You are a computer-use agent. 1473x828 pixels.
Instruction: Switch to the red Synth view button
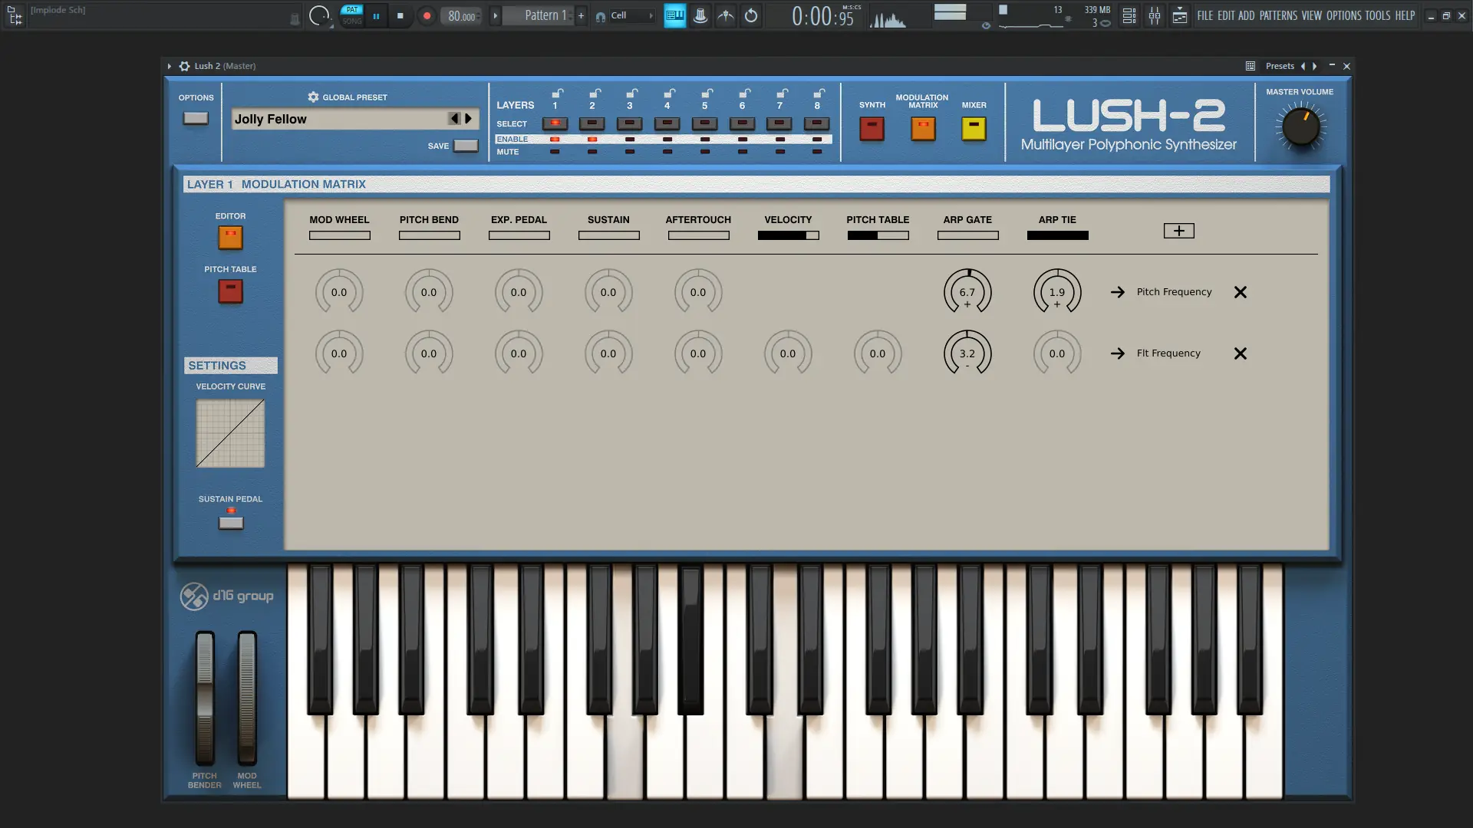point(872,128)
